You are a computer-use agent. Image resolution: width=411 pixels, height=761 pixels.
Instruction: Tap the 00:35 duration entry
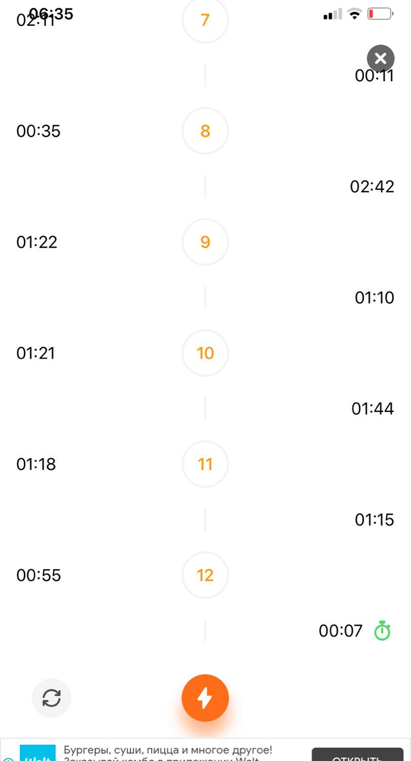(x=39, y=131)
